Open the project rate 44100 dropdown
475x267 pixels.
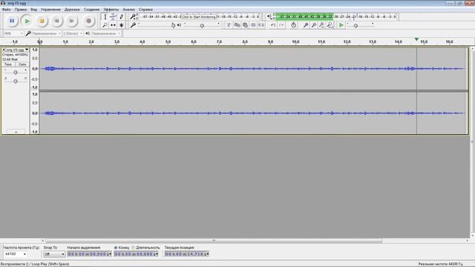[15, 254]
